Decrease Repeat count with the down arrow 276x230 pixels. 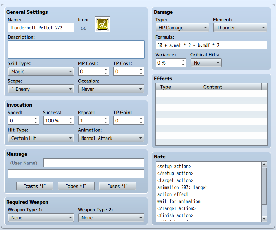(106, 122)
